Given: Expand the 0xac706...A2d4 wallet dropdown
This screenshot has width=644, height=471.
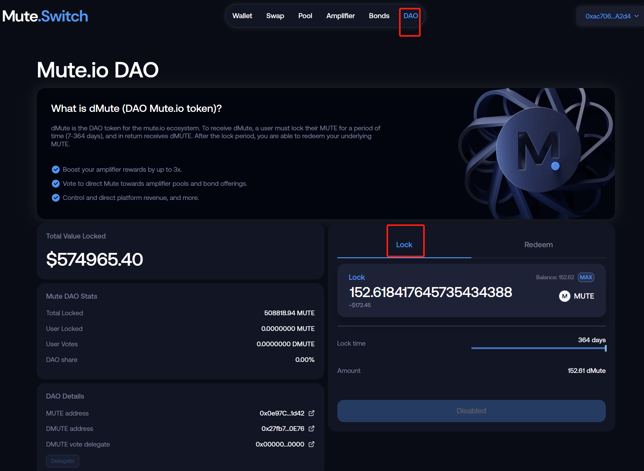Looking at the screenshot, I should pos(611,16).
